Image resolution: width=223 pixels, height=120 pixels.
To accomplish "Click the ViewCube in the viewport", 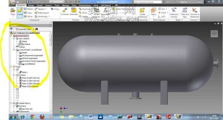I will [214, 33].
